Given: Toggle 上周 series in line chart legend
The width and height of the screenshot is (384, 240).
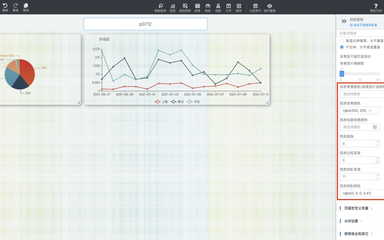Looking at the screenshot, I should [161, 102].
